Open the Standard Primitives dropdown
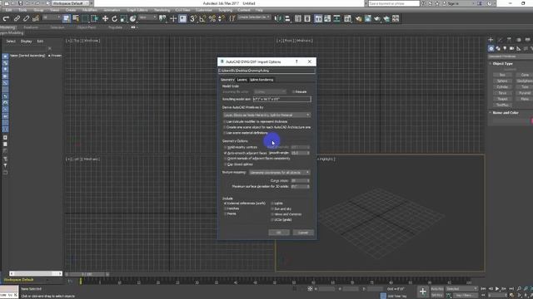 click(x=511, y=56)
